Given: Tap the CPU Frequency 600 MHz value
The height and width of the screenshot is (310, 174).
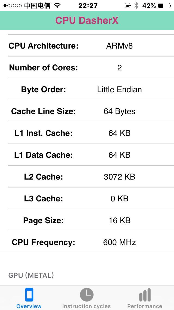Looking at the screenshot, I should [x=119, y=242].
